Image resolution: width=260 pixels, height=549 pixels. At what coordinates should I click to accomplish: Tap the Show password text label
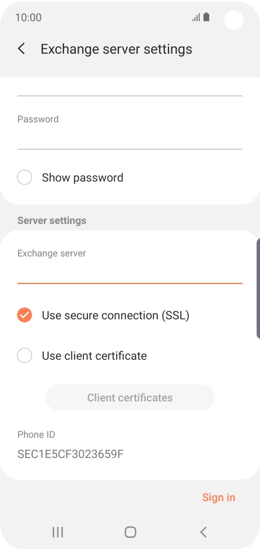[x=83, y=177]
